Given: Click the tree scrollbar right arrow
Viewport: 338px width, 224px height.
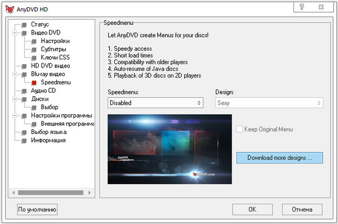Looking at the screenshot, I should (90, 192).
